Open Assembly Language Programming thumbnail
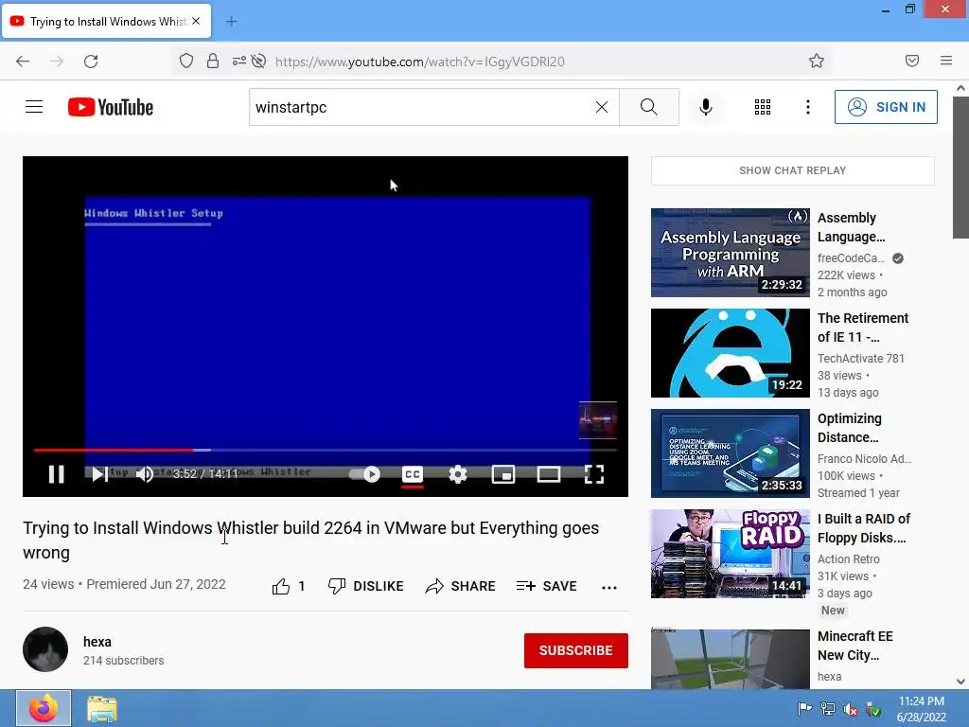 tap(730, 252)
